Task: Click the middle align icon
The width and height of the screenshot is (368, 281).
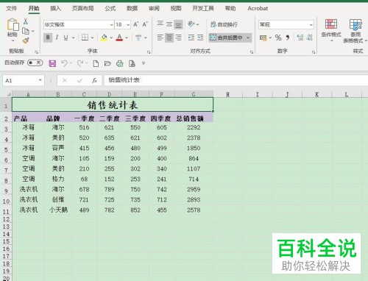Action: [x=169, y=24]
